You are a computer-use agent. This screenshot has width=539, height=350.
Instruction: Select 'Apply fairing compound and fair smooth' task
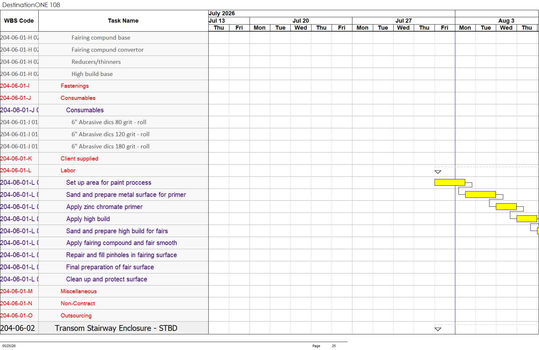(x=121, y=243)
